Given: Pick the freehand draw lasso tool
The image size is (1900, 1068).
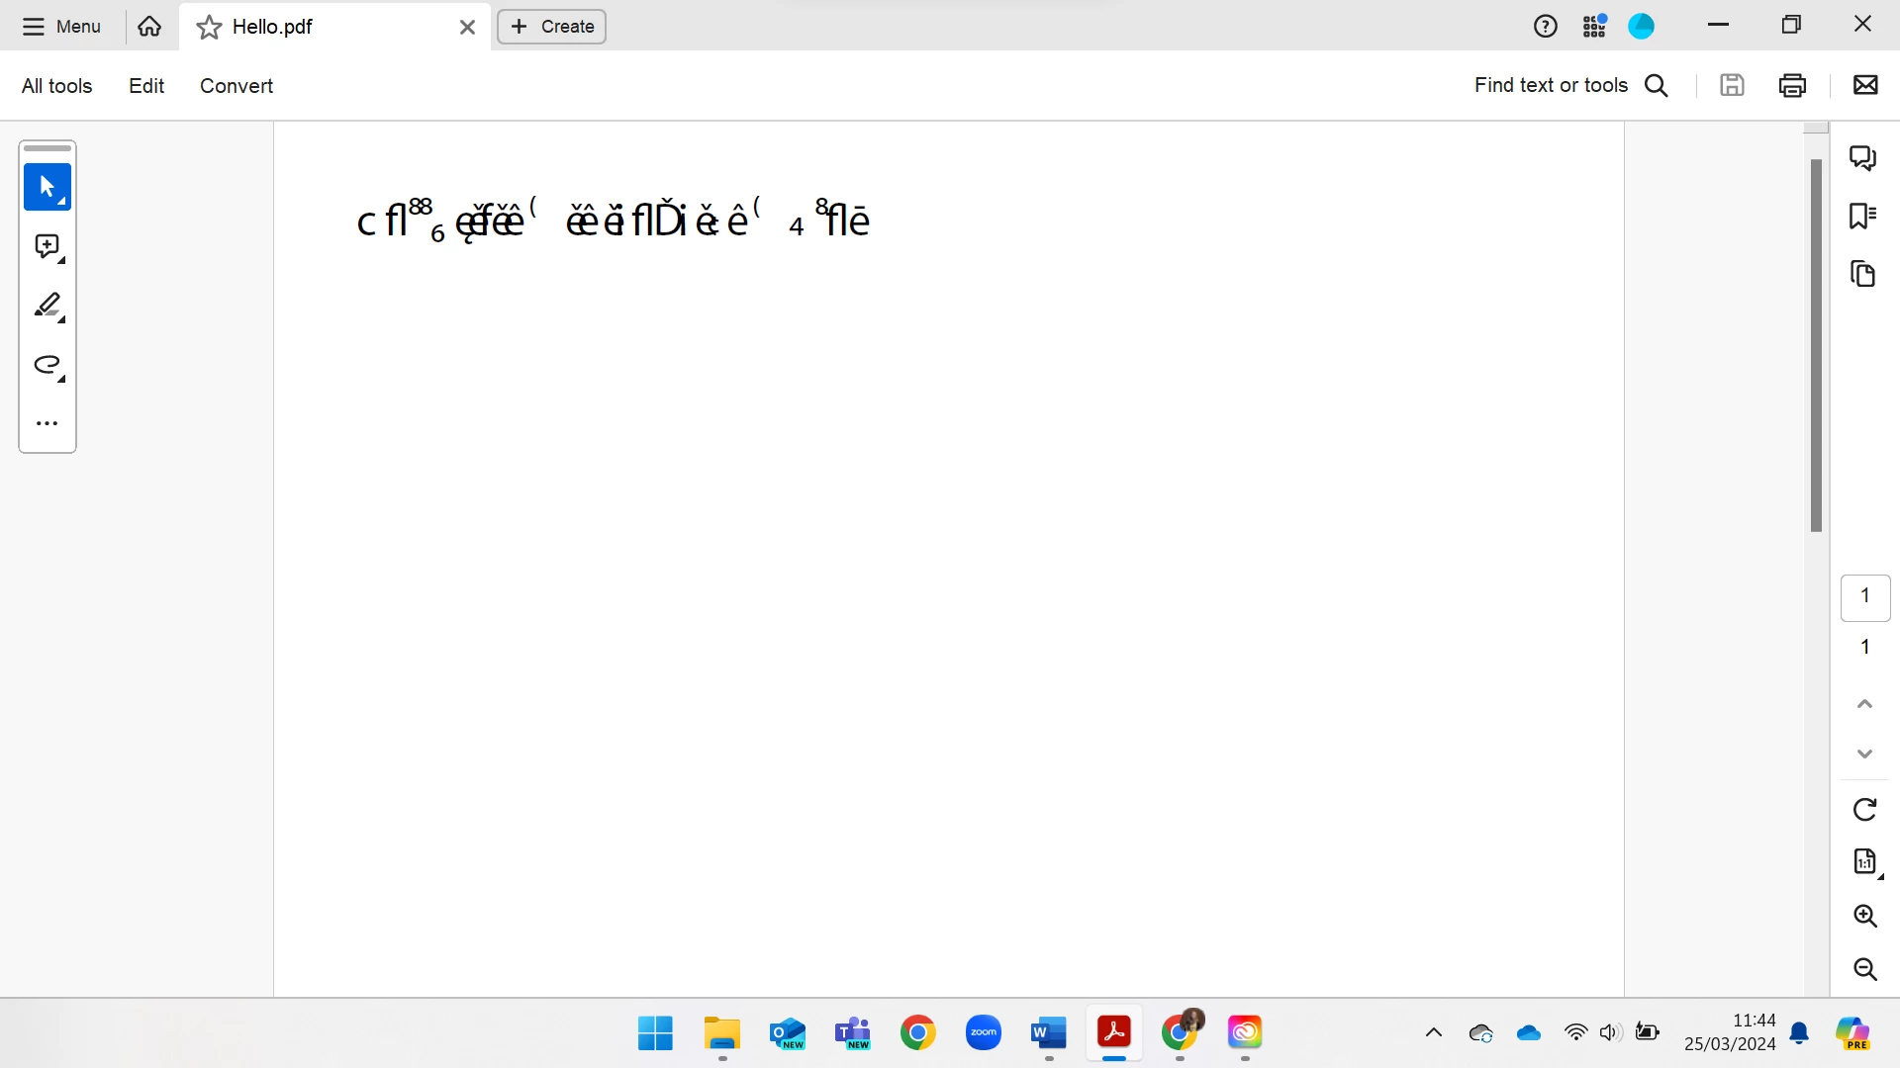Looking at the screenshot, I should click(x=47, y=365).
